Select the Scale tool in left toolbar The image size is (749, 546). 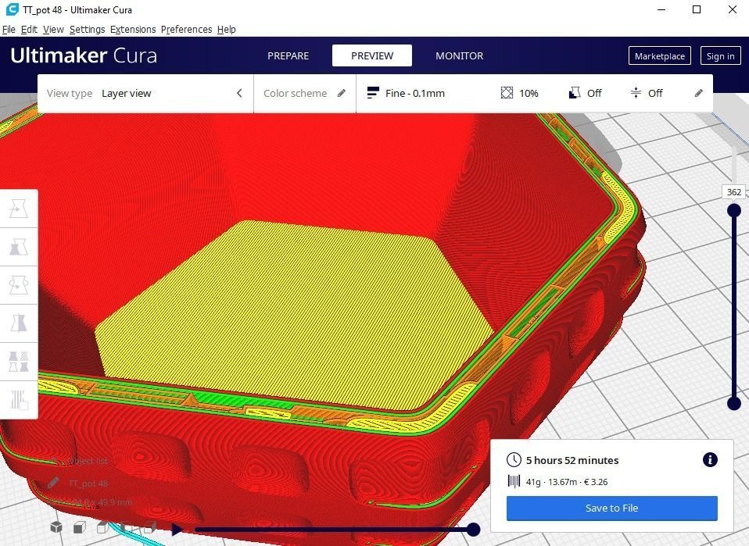[x=19, y=247]
